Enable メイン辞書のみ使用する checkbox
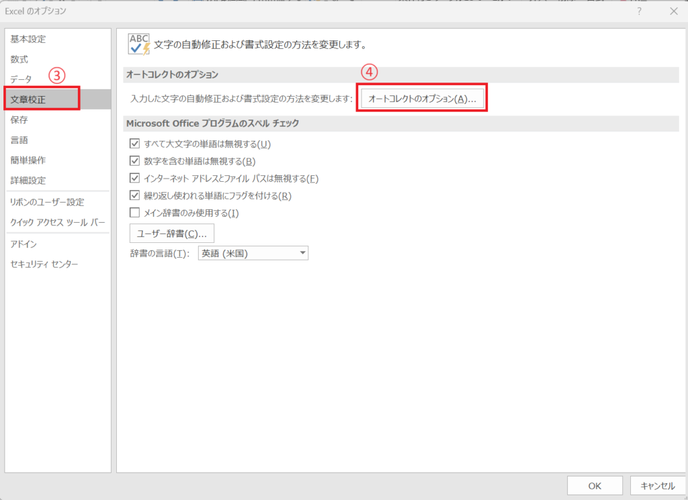This screenshot has height=500, width=688. [134, 213]
